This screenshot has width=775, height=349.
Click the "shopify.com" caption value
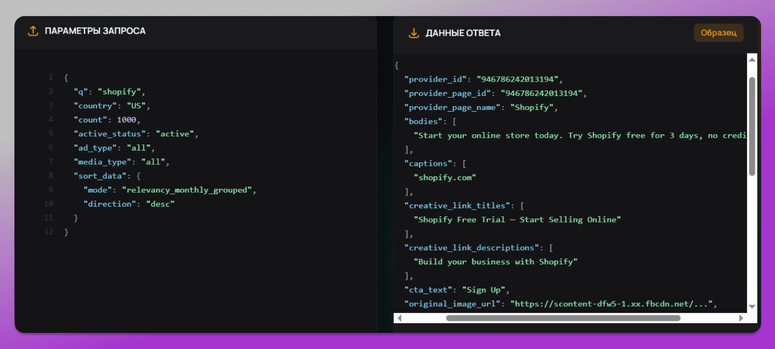click(445, 178)
